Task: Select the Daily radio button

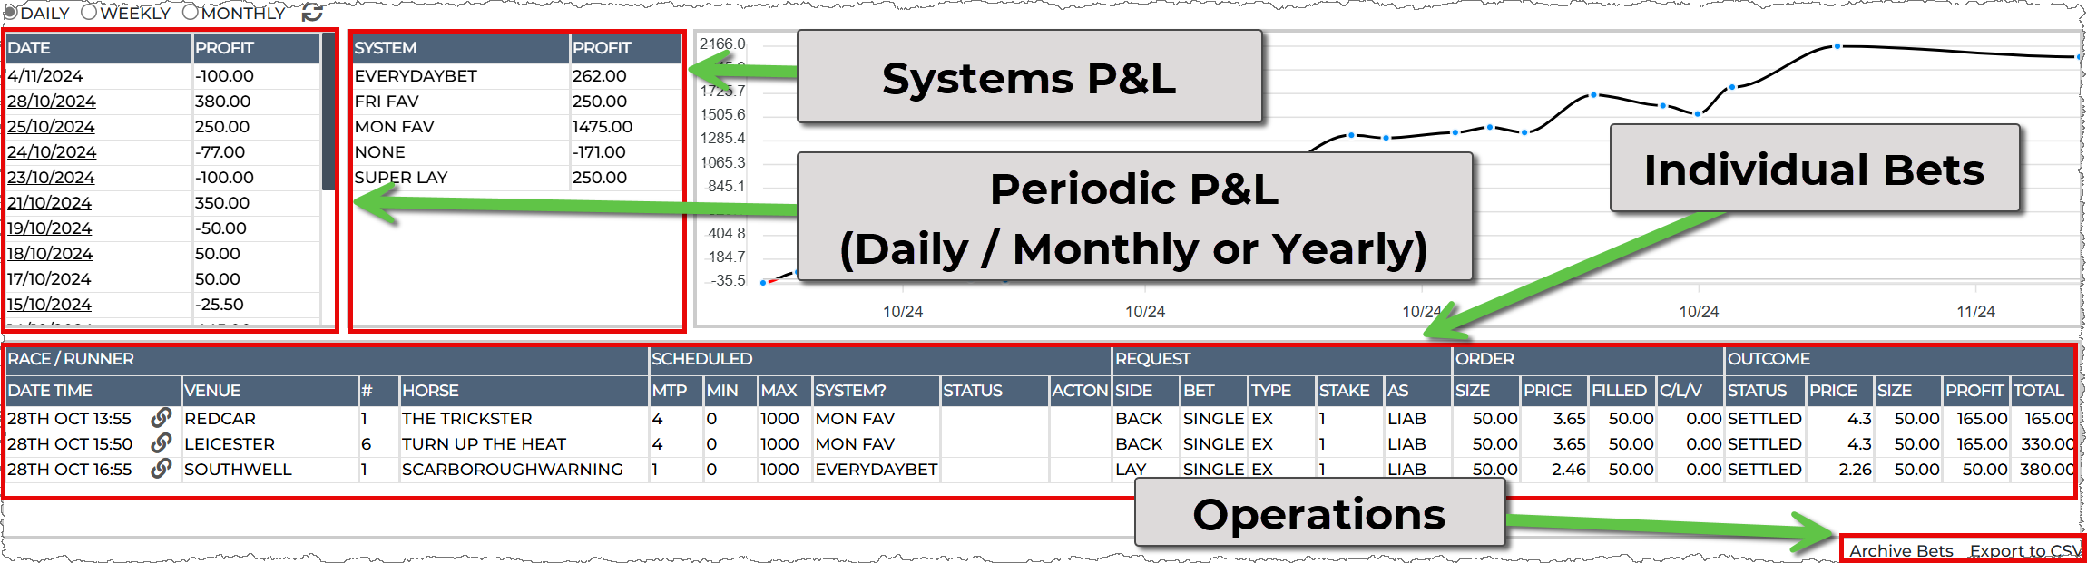Action: pos(10,13)
